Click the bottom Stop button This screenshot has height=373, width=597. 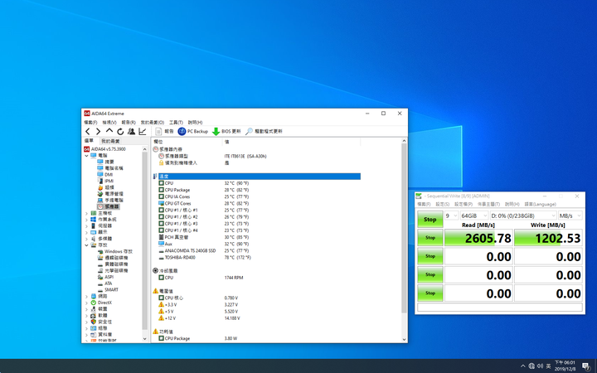coord(430,293)
